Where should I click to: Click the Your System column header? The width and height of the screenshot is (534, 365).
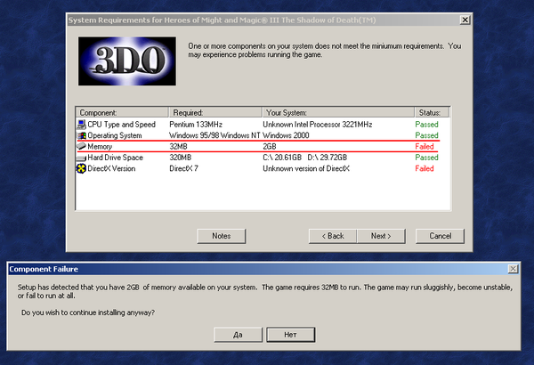(x=338, y=112)
